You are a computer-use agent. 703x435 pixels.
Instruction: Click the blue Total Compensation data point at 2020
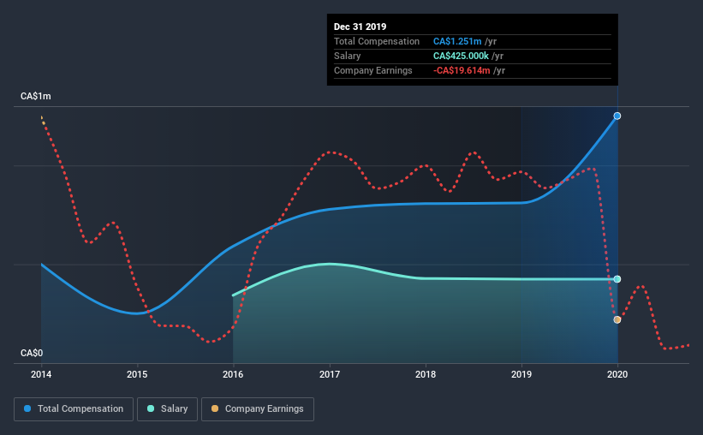(x=617, y=116)
